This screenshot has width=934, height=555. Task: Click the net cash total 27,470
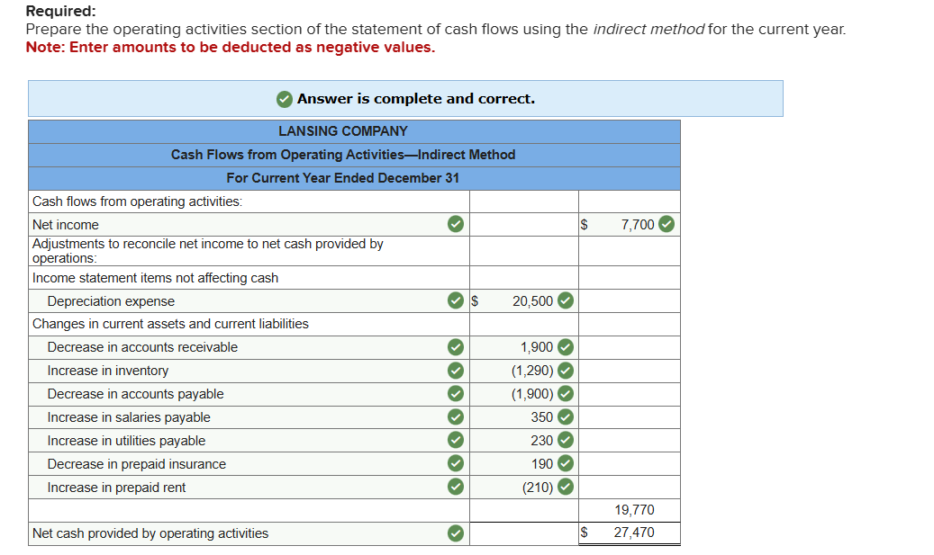click(634, 533)
